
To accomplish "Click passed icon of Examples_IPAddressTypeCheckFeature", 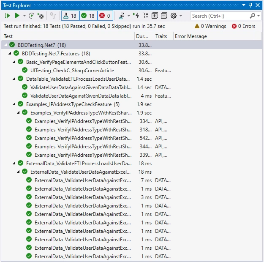I will (x=21, y=104).
